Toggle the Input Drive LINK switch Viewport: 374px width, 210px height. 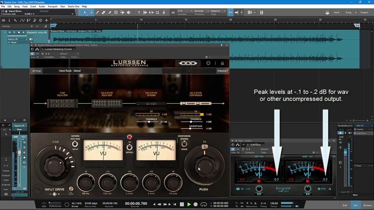[x=71, y=189]
